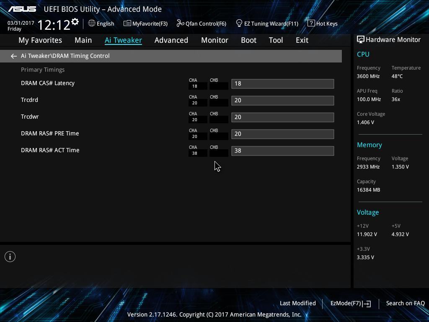Click the date 03/31/2017
This screenshot has width=429, height=322.
pyautogui.click(x=21, y=23)
